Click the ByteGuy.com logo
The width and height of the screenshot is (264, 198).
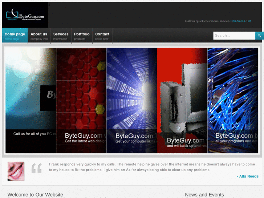coord(25,15)
